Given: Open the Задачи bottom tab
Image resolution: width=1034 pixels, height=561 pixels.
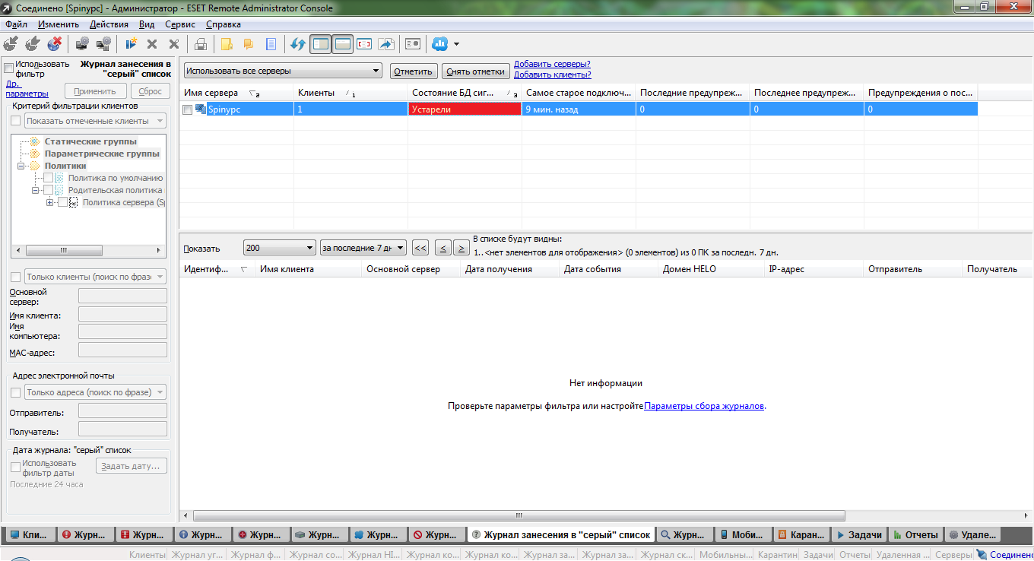Looking at the screenshot, I should 858,534.
